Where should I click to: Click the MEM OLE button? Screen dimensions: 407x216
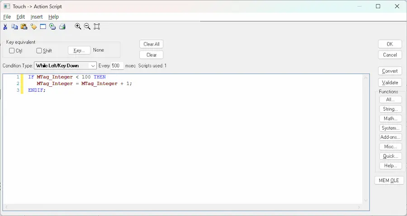click(x=389, y=180)
